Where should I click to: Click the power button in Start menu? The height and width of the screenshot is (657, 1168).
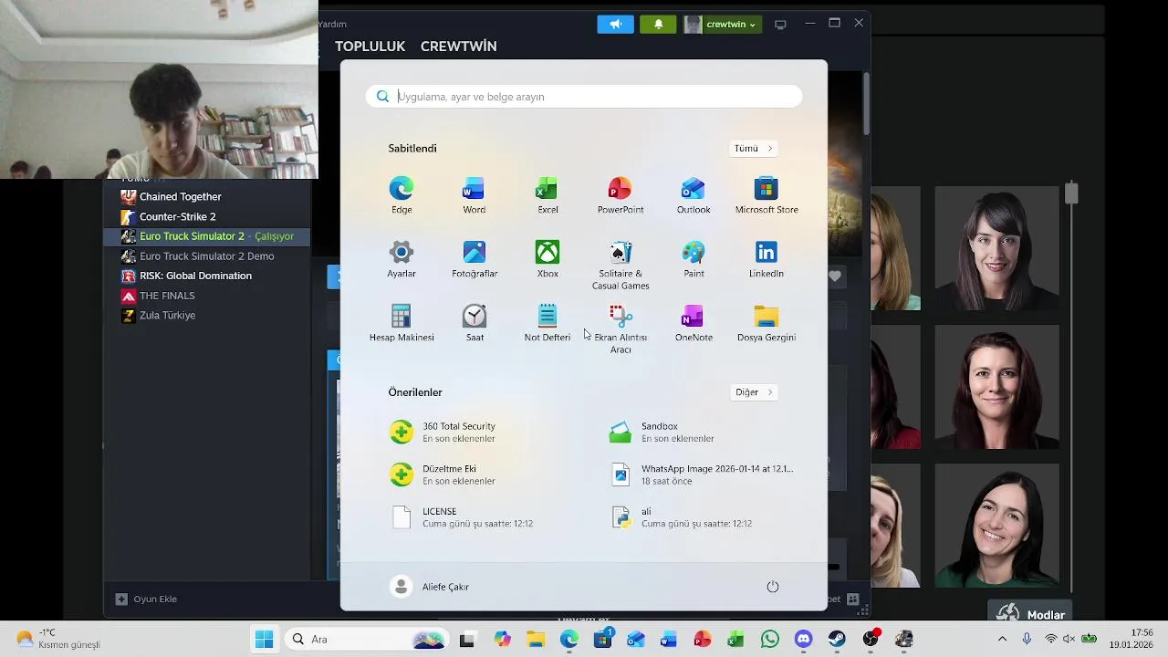coord(773,587)
